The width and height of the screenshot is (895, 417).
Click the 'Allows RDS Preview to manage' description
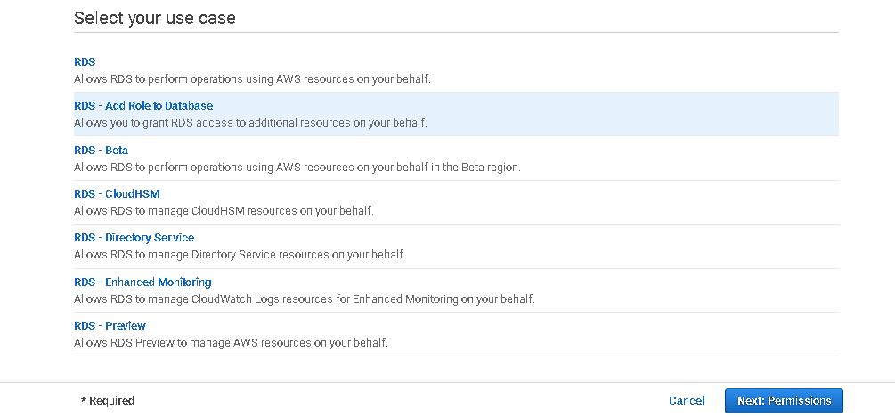pos(231,342)
